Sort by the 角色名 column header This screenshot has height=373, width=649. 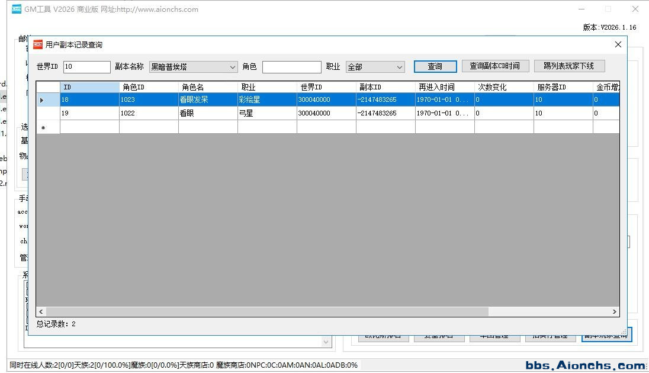(x=207, y=87)
